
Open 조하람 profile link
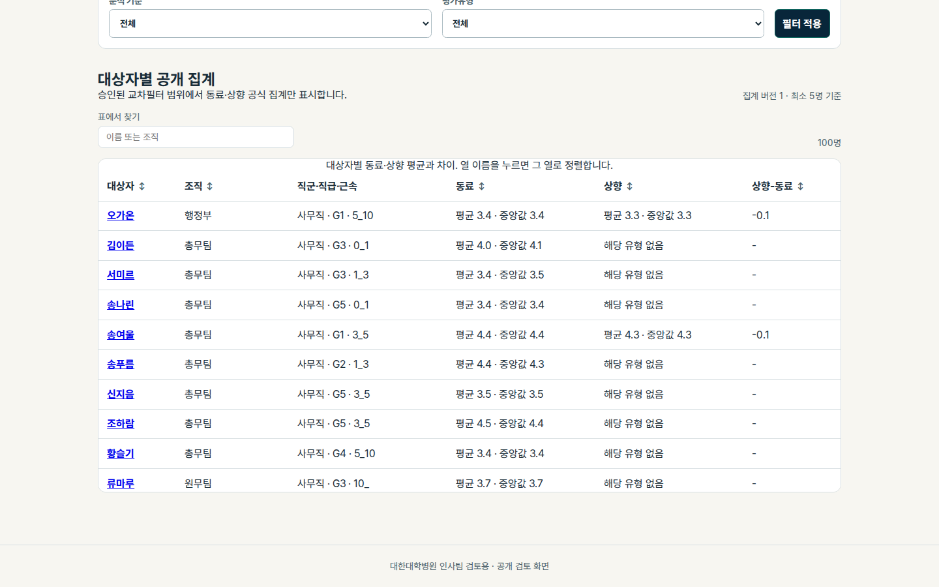coord(121,424)
